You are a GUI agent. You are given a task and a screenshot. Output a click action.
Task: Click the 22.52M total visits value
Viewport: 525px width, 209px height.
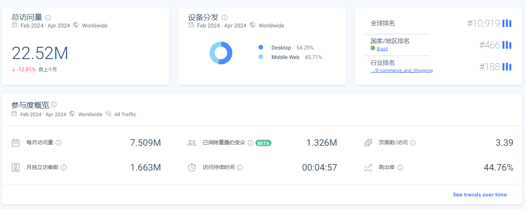pos(40,53)
